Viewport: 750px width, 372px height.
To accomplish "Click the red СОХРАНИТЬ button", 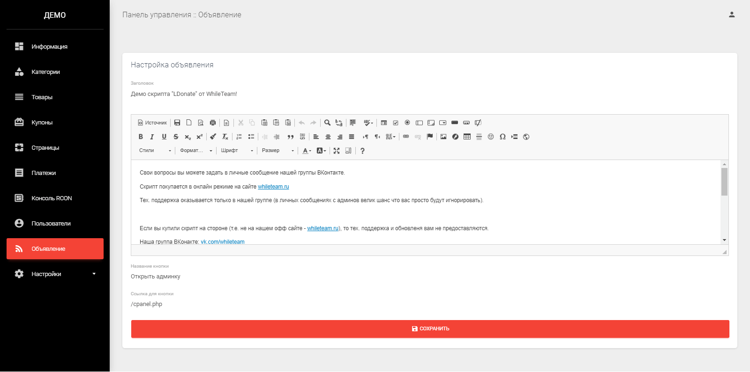I will coord(430,329).
